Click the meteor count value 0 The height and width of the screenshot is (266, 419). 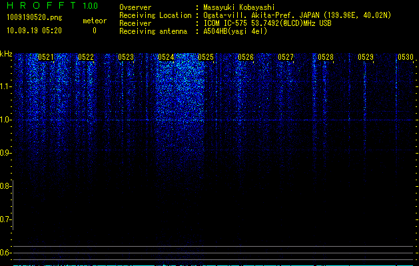click(x=95, y=31)
